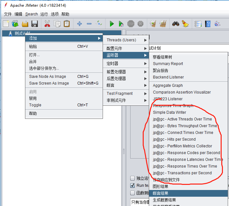Expand the 后置处理器 submenu
Image resolution: width=229 pixels, height=206 pixels.
tap(126, 78)
